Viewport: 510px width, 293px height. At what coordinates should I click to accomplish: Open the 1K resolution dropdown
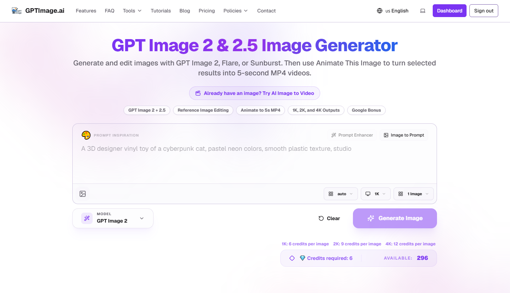pos(376,194)
